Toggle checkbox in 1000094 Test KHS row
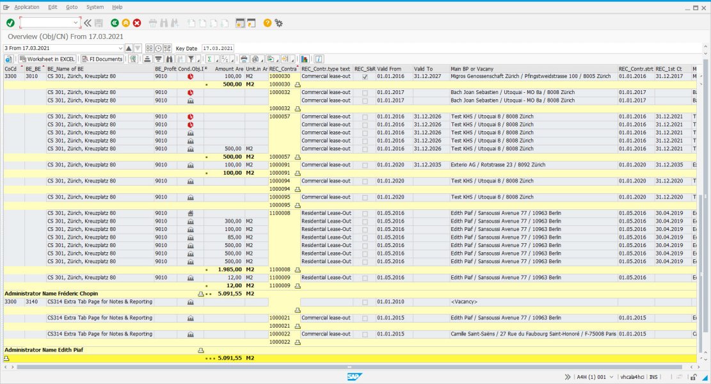Image resolution: width=711 pixels, height=384 pixels. pyautogui.click(x=365, y=181)
